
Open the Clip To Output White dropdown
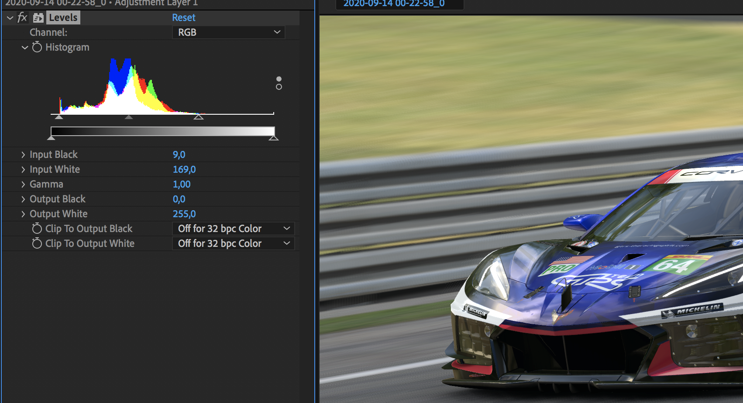click(234, 243)
